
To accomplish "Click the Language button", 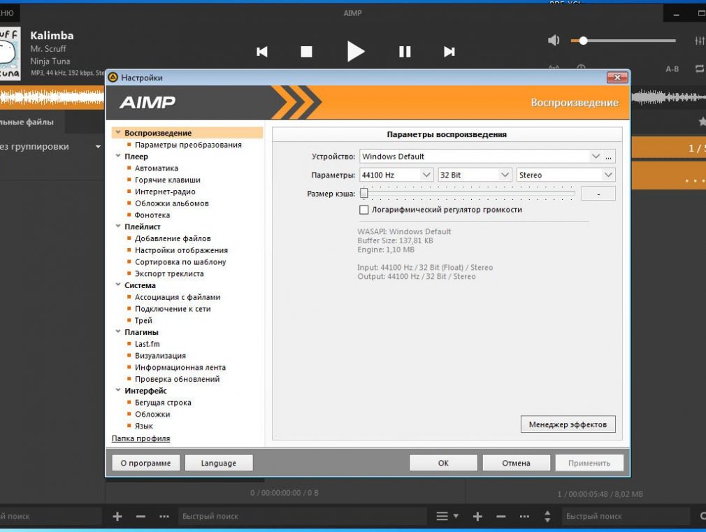I will (218, 463).
